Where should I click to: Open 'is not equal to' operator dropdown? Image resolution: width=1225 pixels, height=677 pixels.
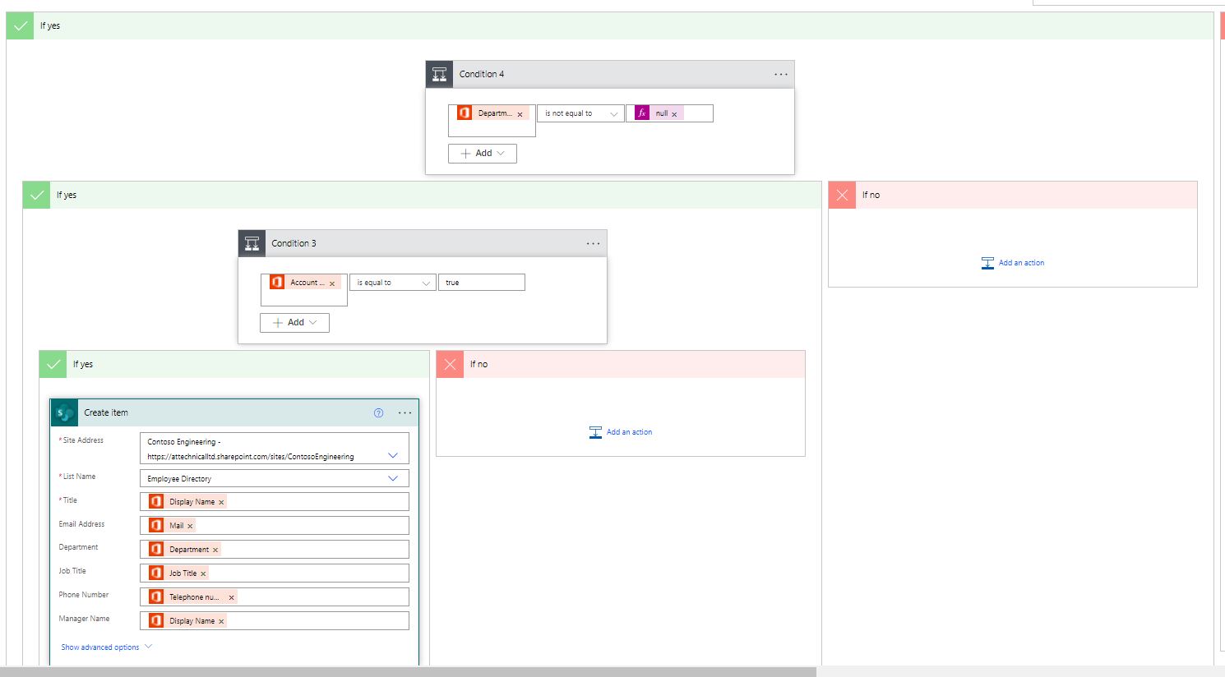pyautogui.click(x=580, y=113)
